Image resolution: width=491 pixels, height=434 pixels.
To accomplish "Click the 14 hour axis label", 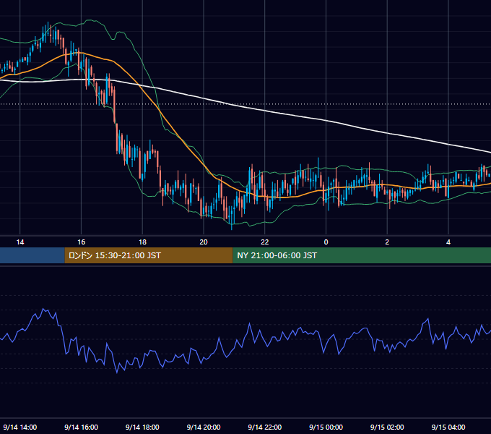I will (x=20, y=242).
